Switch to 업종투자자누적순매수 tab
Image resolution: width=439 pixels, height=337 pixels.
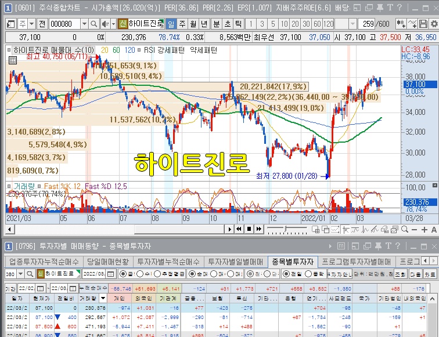point(44,262)
